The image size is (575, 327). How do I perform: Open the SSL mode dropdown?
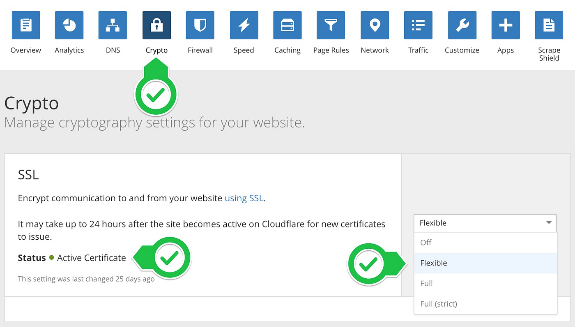click(x=485, y=223)
